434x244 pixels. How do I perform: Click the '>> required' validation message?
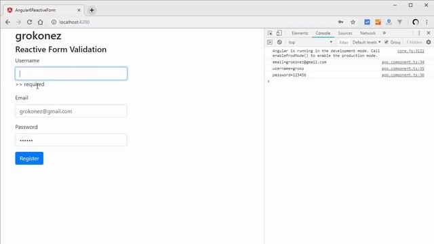coord(30,84)
